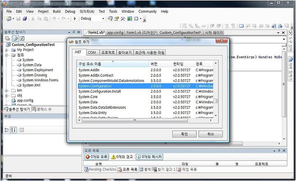Switch to the 프로젝트 tab in dialog

[108, 53]
